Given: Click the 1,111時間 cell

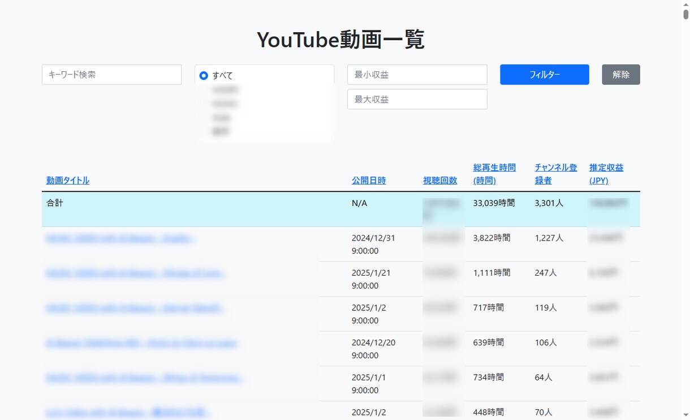Looking at the screenshot, I should point(491,273).
